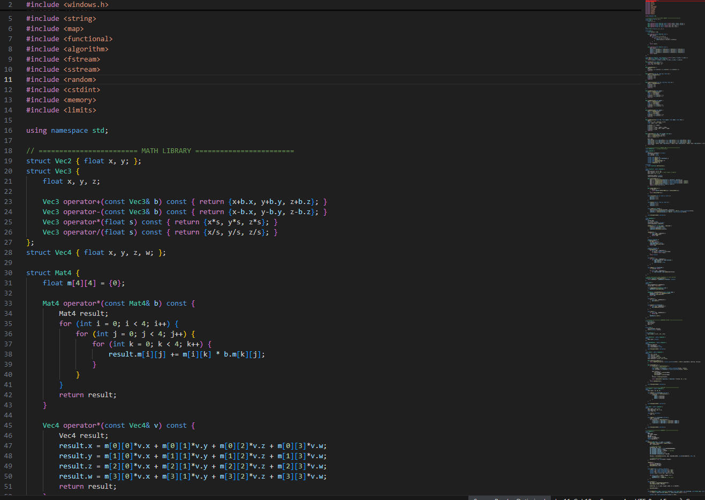This screenshot has height=500, width=705.
Task: Click the 'struct Mat4 {' declaration
Action: coord(53,272)
